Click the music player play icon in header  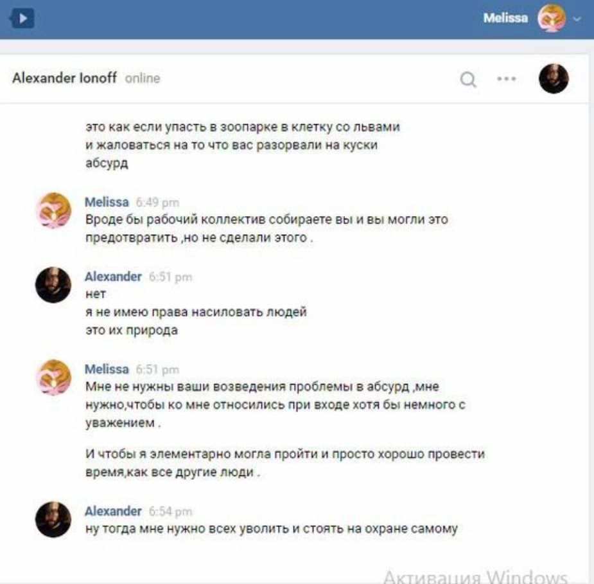(x=22, y=18)
